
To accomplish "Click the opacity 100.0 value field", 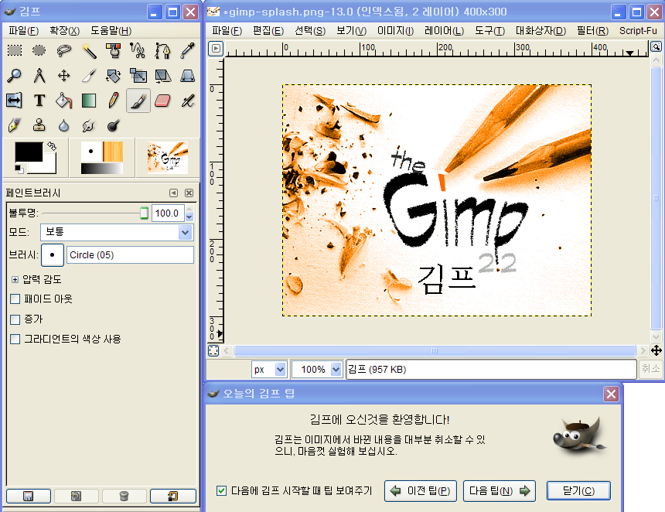I will tap(167, 213).
